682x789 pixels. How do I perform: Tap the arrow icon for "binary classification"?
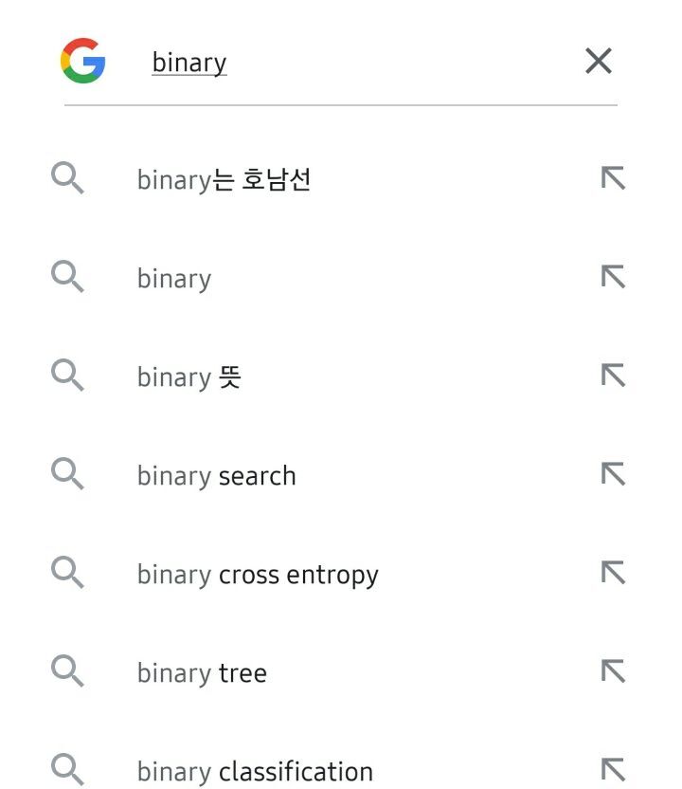tap(613, 769)
